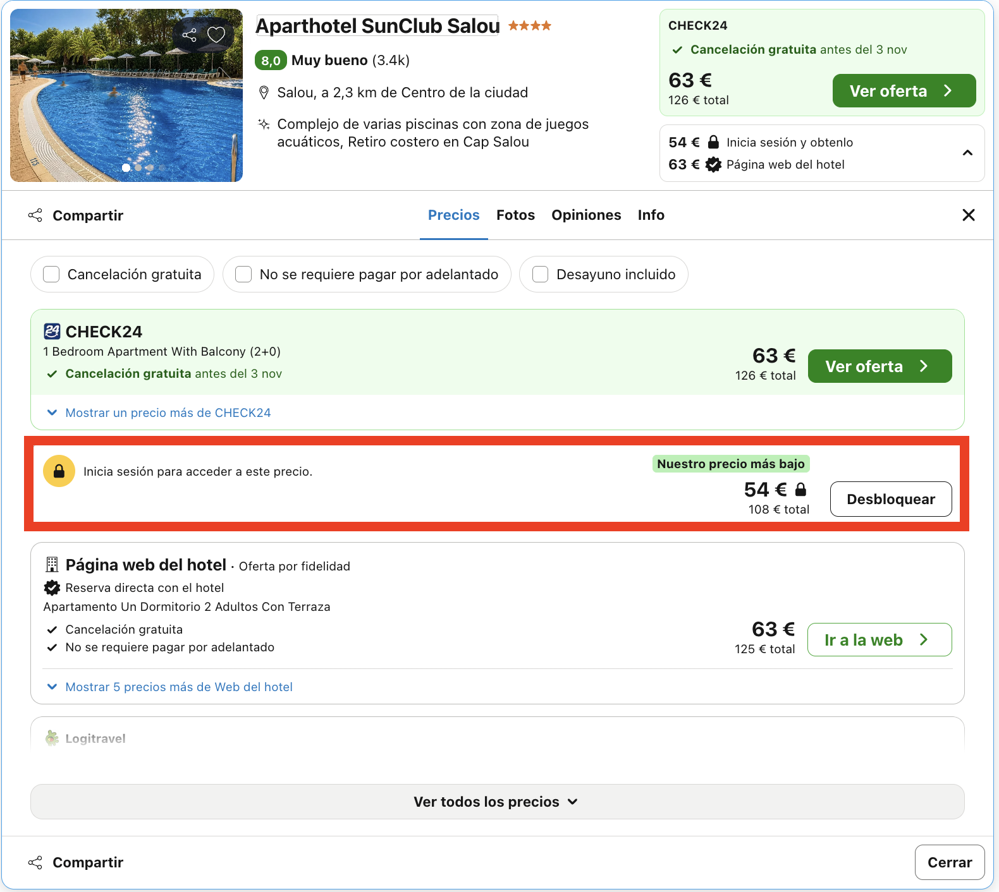
Task: Click the bottom Compartir share icon
Action: click(35, 862)
